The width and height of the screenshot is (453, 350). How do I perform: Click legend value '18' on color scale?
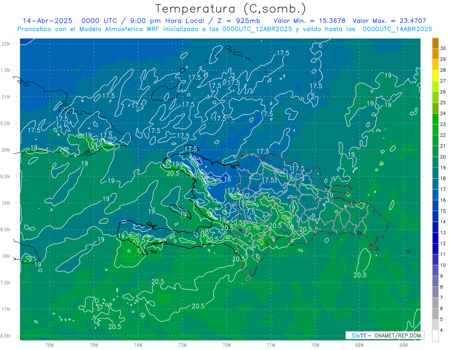[x=443, y=179]
